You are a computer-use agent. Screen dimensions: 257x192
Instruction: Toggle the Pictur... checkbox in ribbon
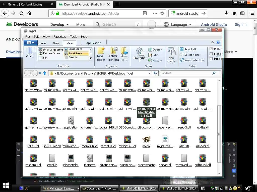click(x=211, y=49)
